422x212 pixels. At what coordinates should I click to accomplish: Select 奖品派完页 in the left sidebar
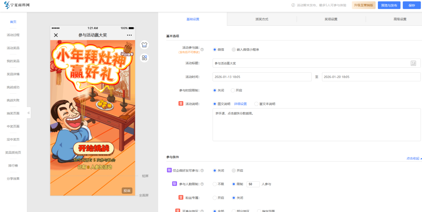tap(13, 152)
